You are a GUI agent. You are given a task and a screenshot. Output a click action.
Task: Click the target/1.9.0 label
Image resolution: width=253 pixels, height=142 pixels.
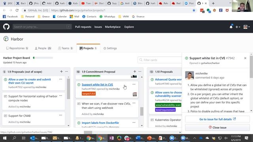[89, 93]
